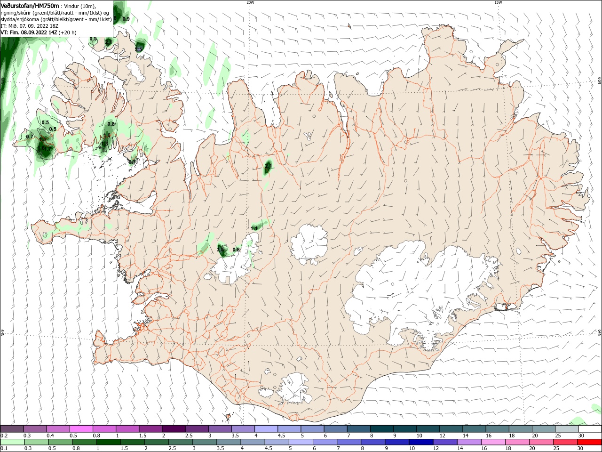Click the light lavender snow swatch labeled 4
The image size is (602, 452).
click(x=266, y=429)
